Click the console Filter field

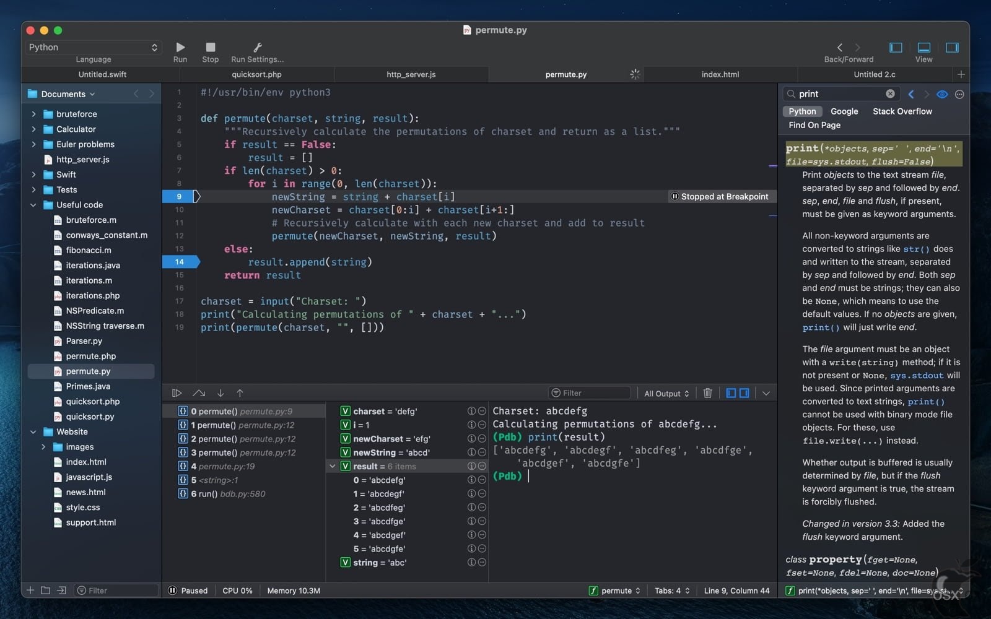click(589, 393)
